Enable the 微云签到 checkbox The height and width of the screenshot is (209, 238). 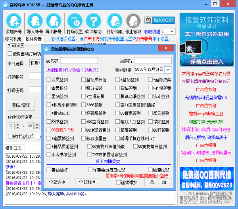click(150, 113)
